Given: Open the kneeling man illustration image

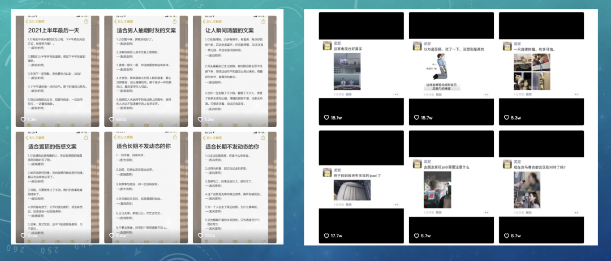Looking at the screenshot, I should coord(442,72).
